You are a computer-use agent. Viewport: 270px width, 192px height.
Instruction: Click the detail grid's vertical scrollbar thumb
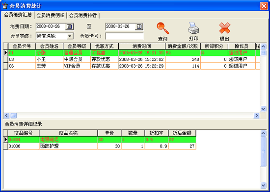click(x=263, y=151)
